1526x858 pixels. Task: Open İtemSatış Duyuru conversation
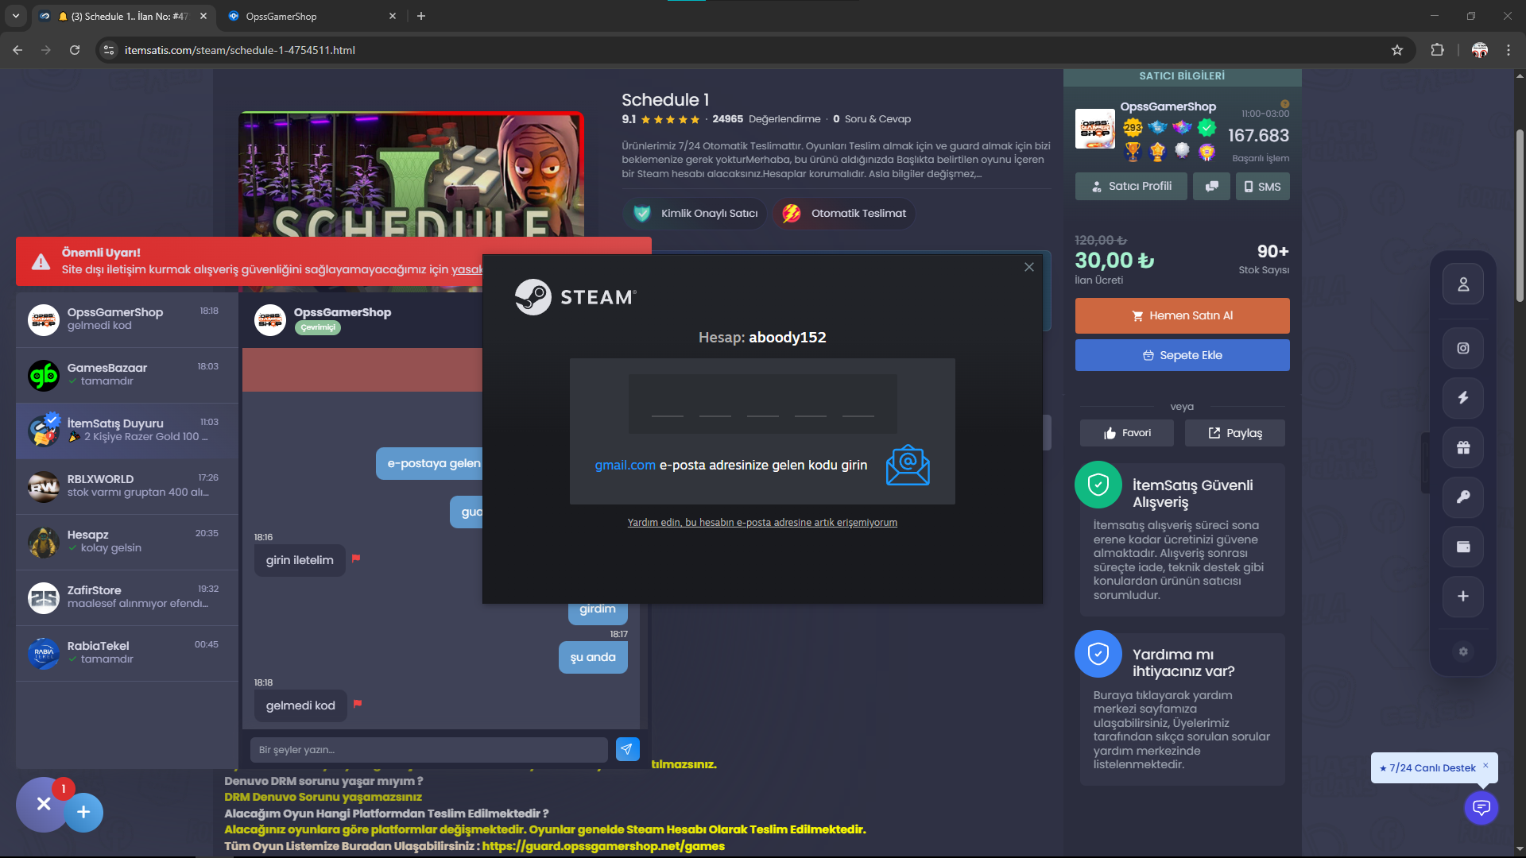point(127,431)
